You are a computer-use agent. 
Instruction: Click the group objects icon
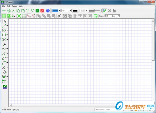point(65,16)
